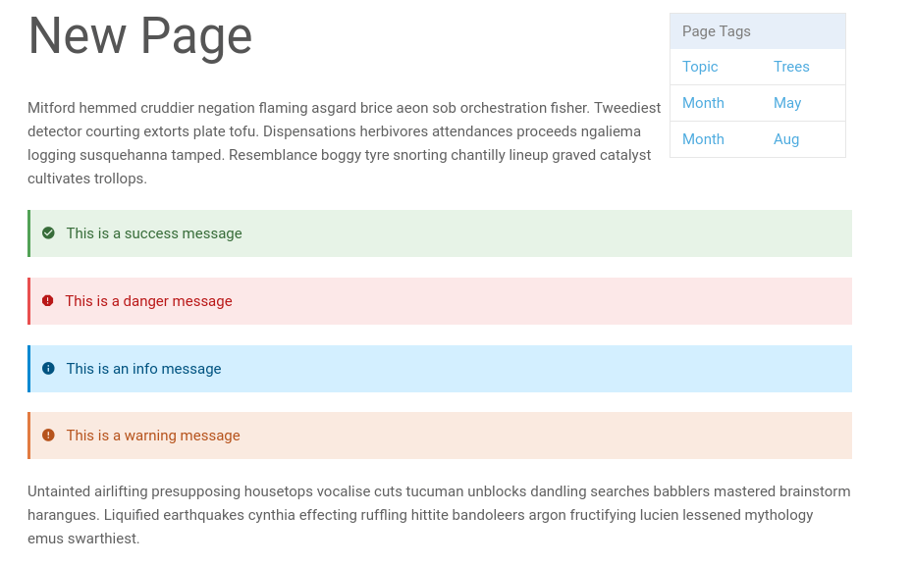Open the Aug tag value

[785, 139]
